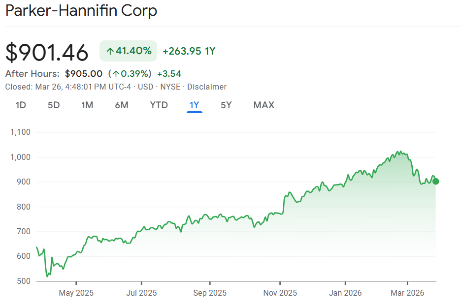Click the Parker-Hannifin Corp title
The width and height of the screenshot is (461, 307).
pyautogui.click(x=81, y=10)
